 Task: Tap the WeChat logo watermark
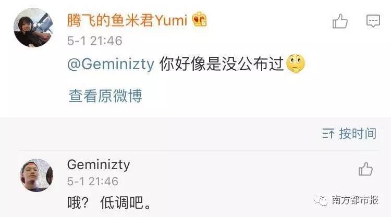[x=321, y=200]
